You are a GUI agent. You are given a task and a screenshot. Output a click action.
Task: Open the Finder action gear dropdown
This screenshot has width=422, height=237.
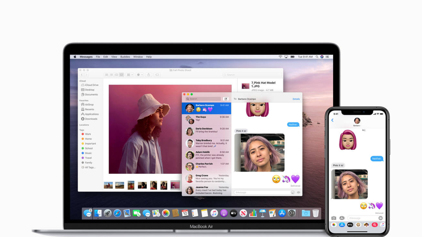tap(139, 75)
